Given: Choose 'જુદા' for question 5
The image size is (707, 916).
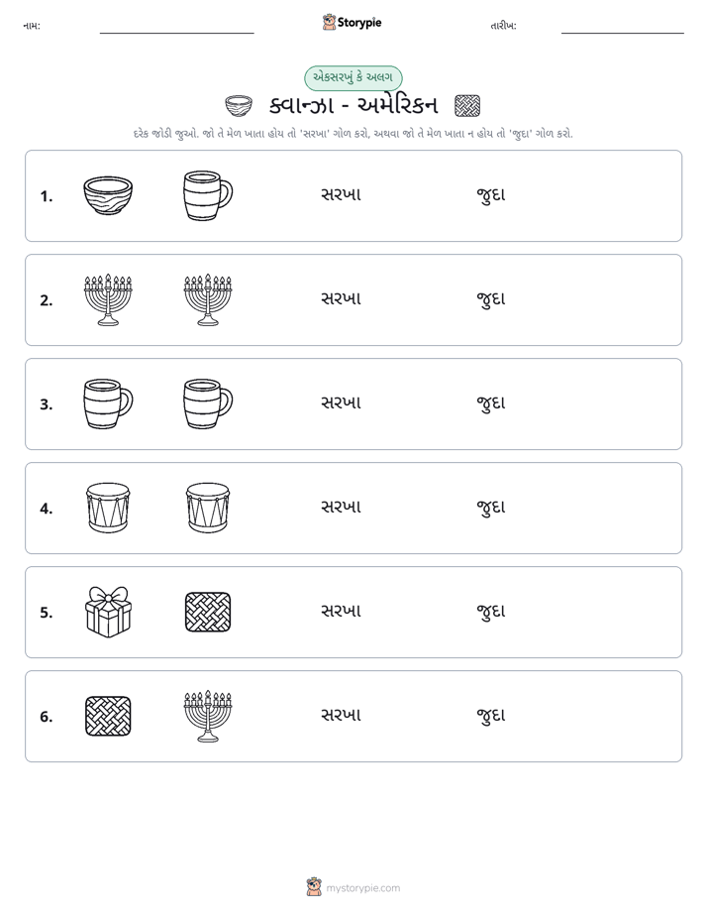Looking at the screenshot, I should pos(490,611).
